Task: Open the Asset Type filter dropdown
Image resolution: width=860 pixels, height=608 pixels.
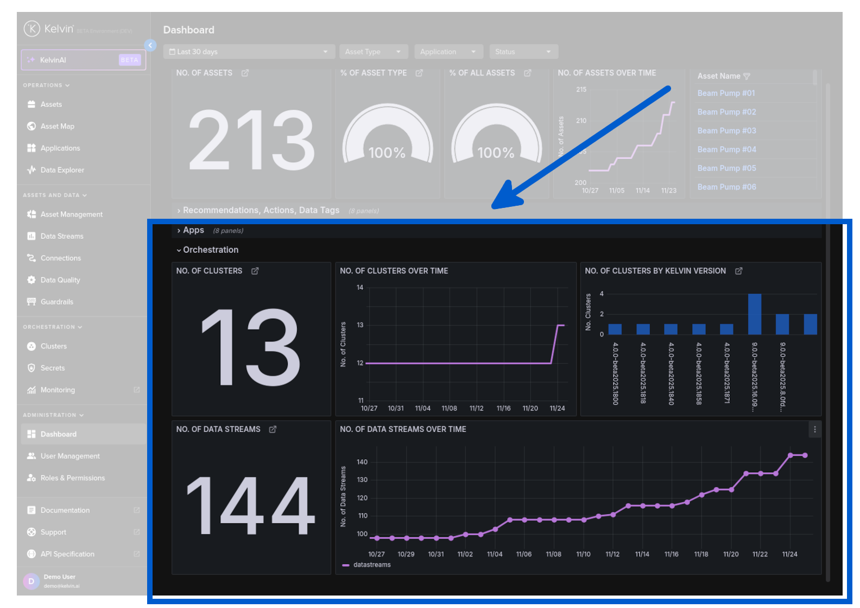Action: pos(373,52)
